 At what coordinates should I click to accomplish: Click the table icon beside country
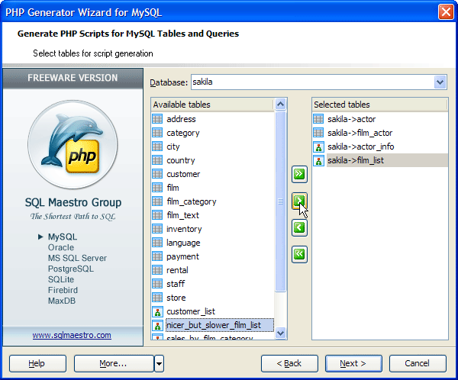pyautogui.click(x=157, y=160)
